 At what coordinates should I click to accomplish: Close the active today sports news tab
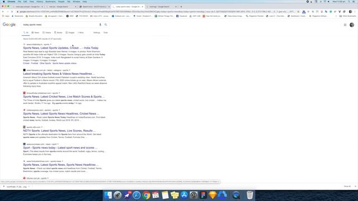[x=143, y=7]
